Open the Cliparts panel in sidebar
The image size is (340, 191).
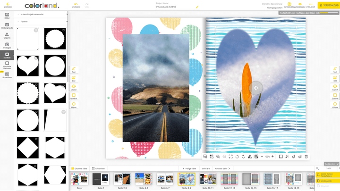pos(7,36)
